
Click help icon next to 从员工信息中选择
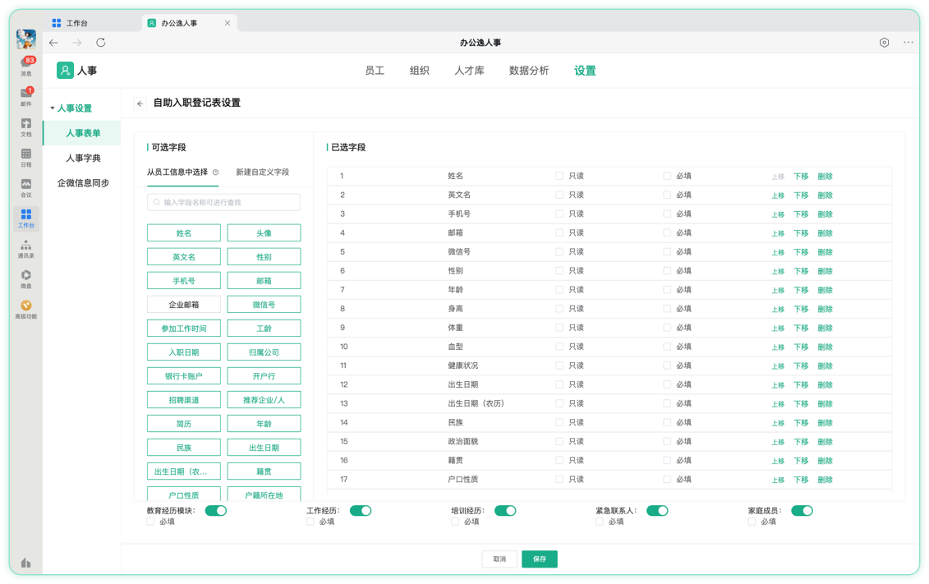[x=216, y=172]
